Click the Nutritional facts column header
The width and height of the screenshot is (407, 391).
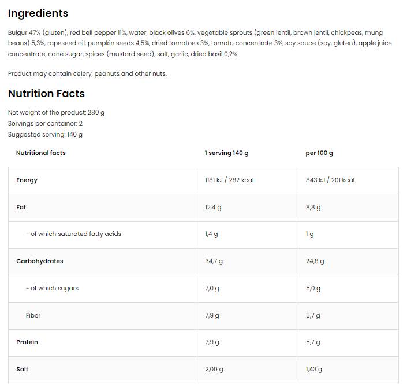pyautogui.click(x=40, y=153)
